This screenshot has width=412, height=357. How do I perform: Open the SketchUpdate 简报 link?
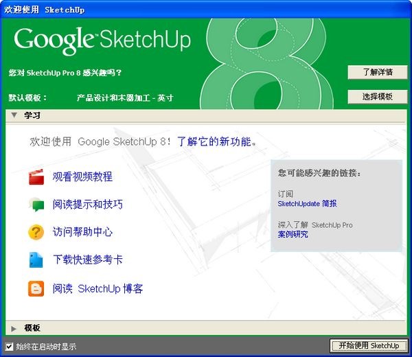307,204
